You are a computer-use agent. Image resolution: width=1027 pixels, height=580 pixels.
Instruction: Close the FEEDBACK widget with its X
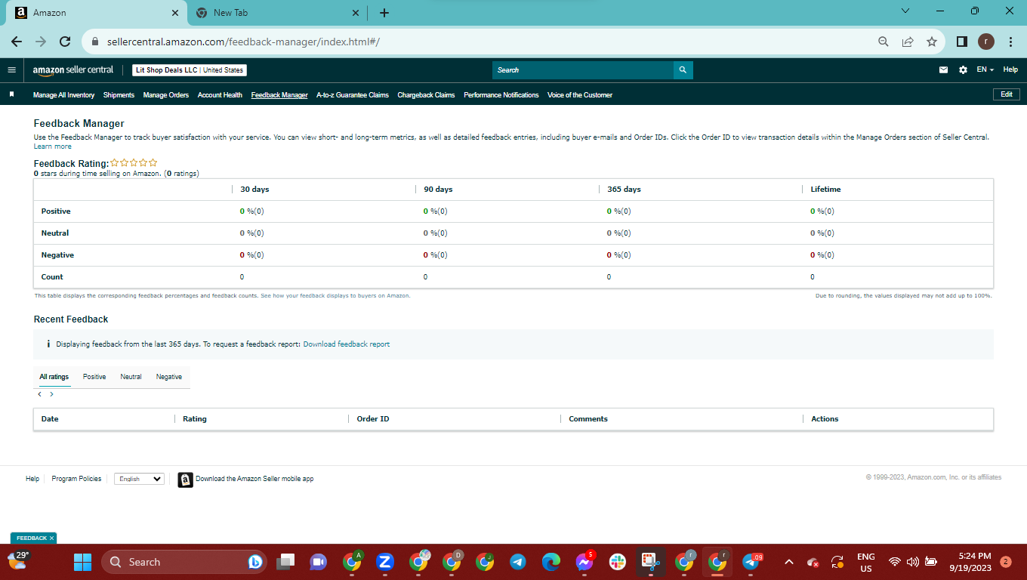click(51, 538)
